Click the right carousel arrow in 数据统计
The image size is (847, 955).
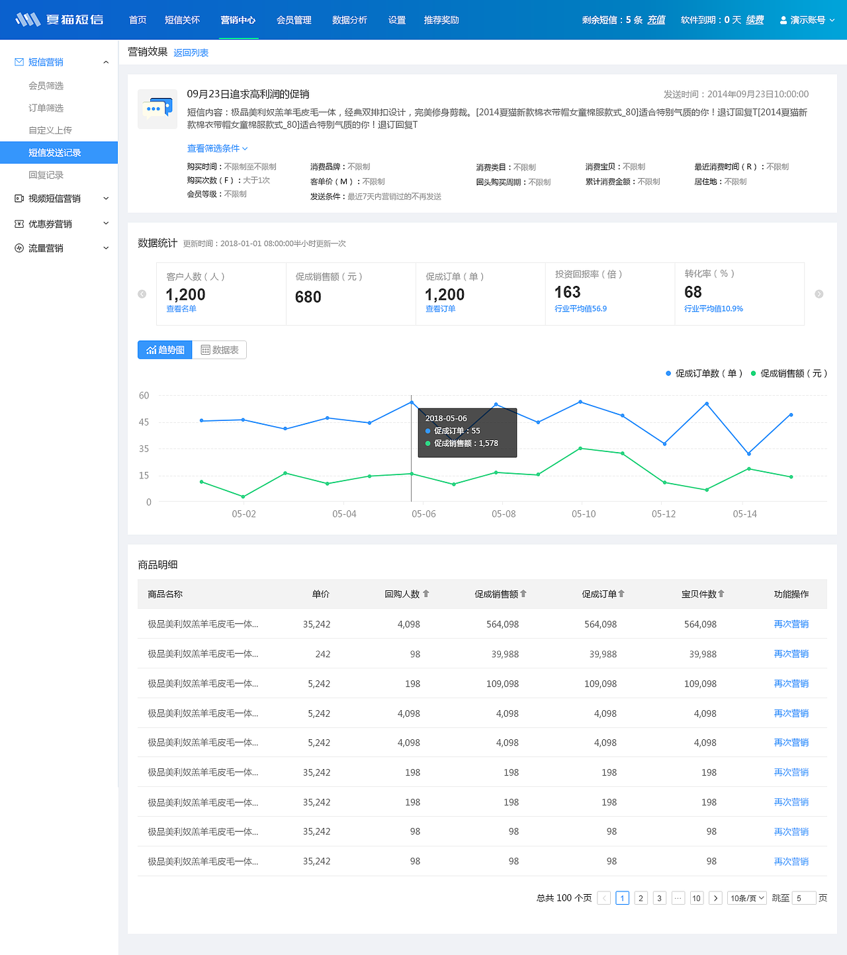(819, 294)
